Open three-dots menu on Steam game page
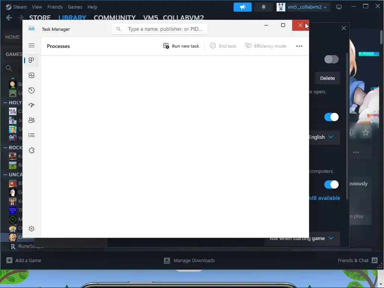The height and width of the screenshot is (288, 384). [355, 152]
